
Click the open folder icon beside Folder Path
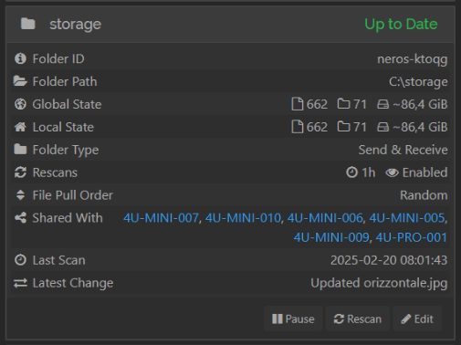click(x=20, y=81)
